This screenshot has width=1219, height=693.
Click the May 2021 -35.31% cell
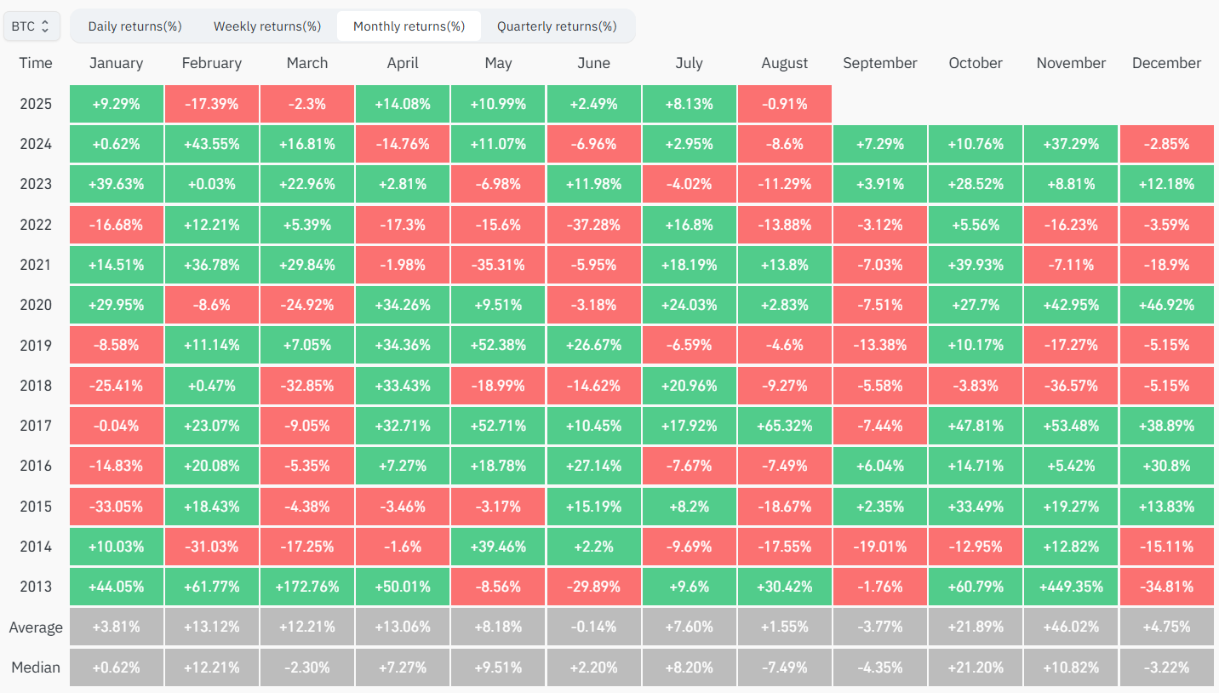498,265
